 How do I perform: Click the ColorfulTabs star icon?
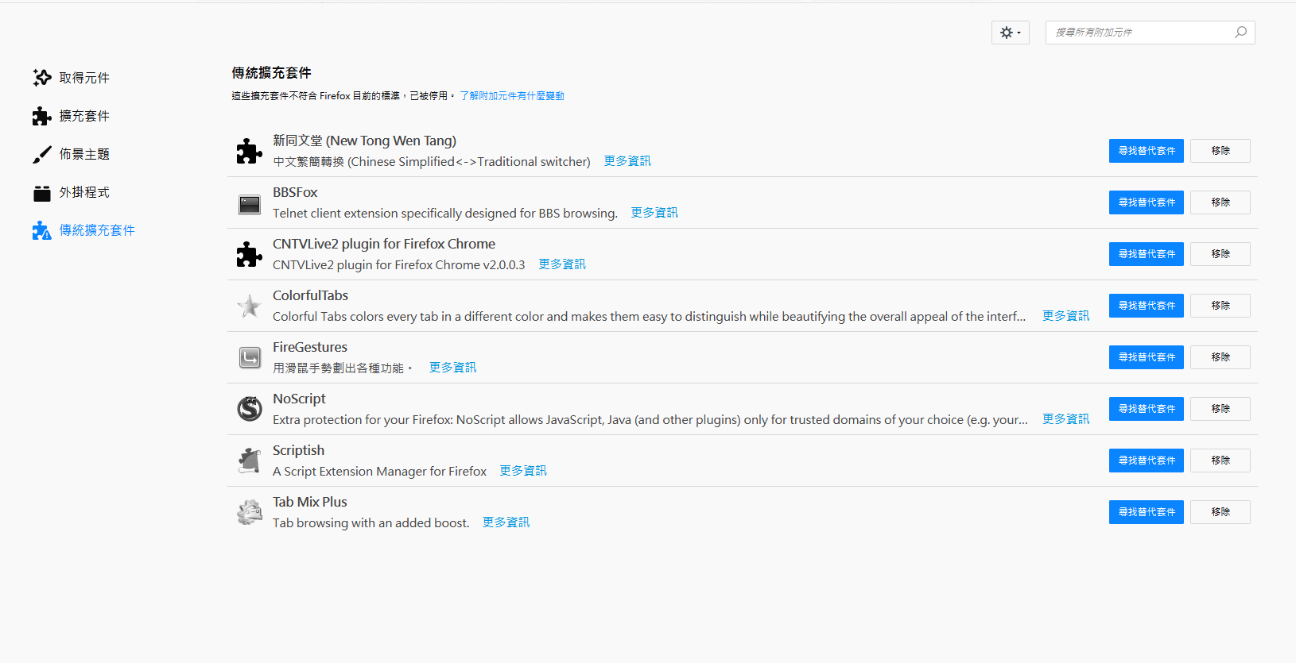[250, 306]
